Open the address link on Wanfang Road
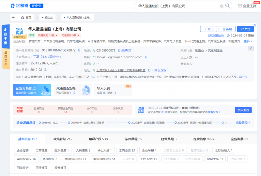 [121, 70]
